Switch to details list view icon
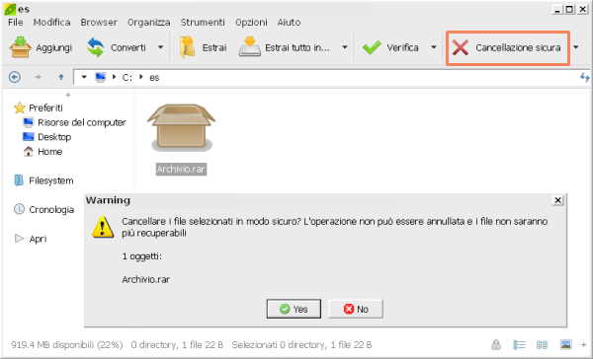This screenshot has height=359, width=593. (519, 344)
